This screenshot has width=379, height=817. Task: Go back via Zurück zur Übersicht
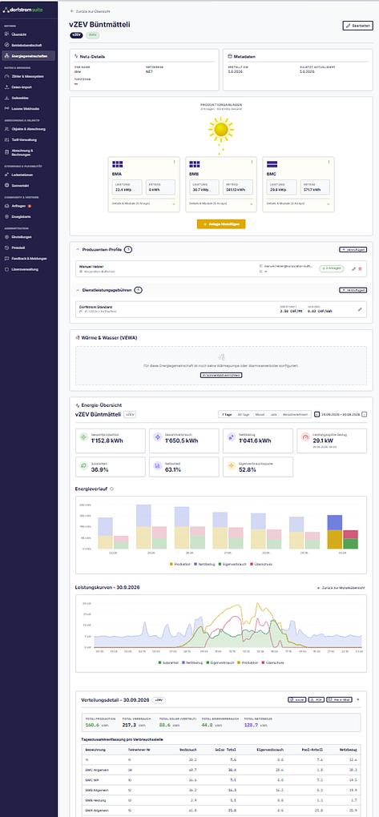91,11
